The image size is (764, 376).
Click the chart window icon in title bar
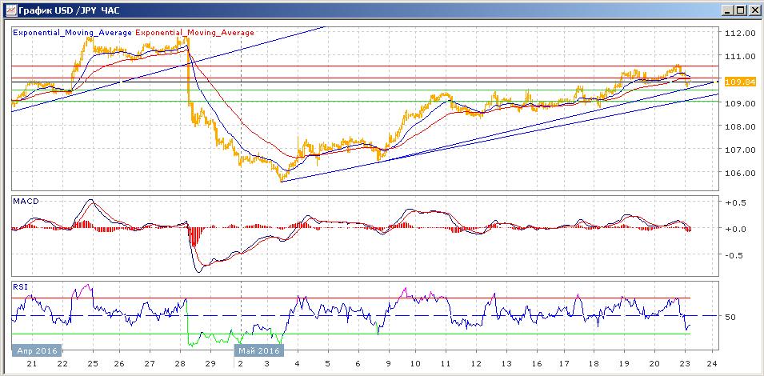tap(10, 10)
